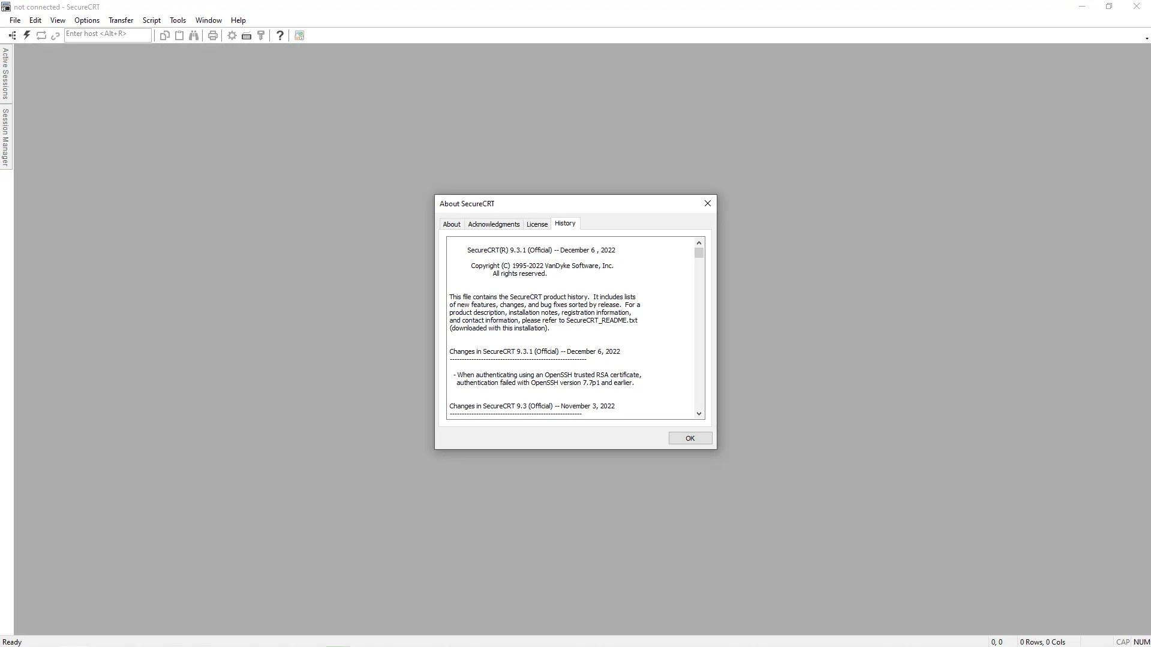Click the Copy toolbar icon

coord(165,35)
